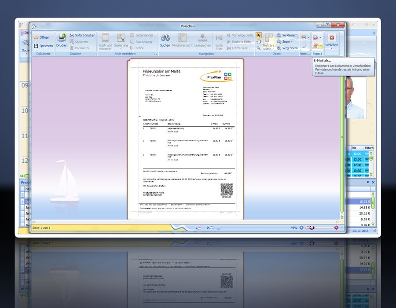Click the bis column header in background window
The image size is (396, 308).
click(x=357, y=148)
